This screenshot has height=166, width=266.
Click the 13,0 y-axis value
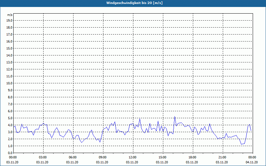coord(10,62)
